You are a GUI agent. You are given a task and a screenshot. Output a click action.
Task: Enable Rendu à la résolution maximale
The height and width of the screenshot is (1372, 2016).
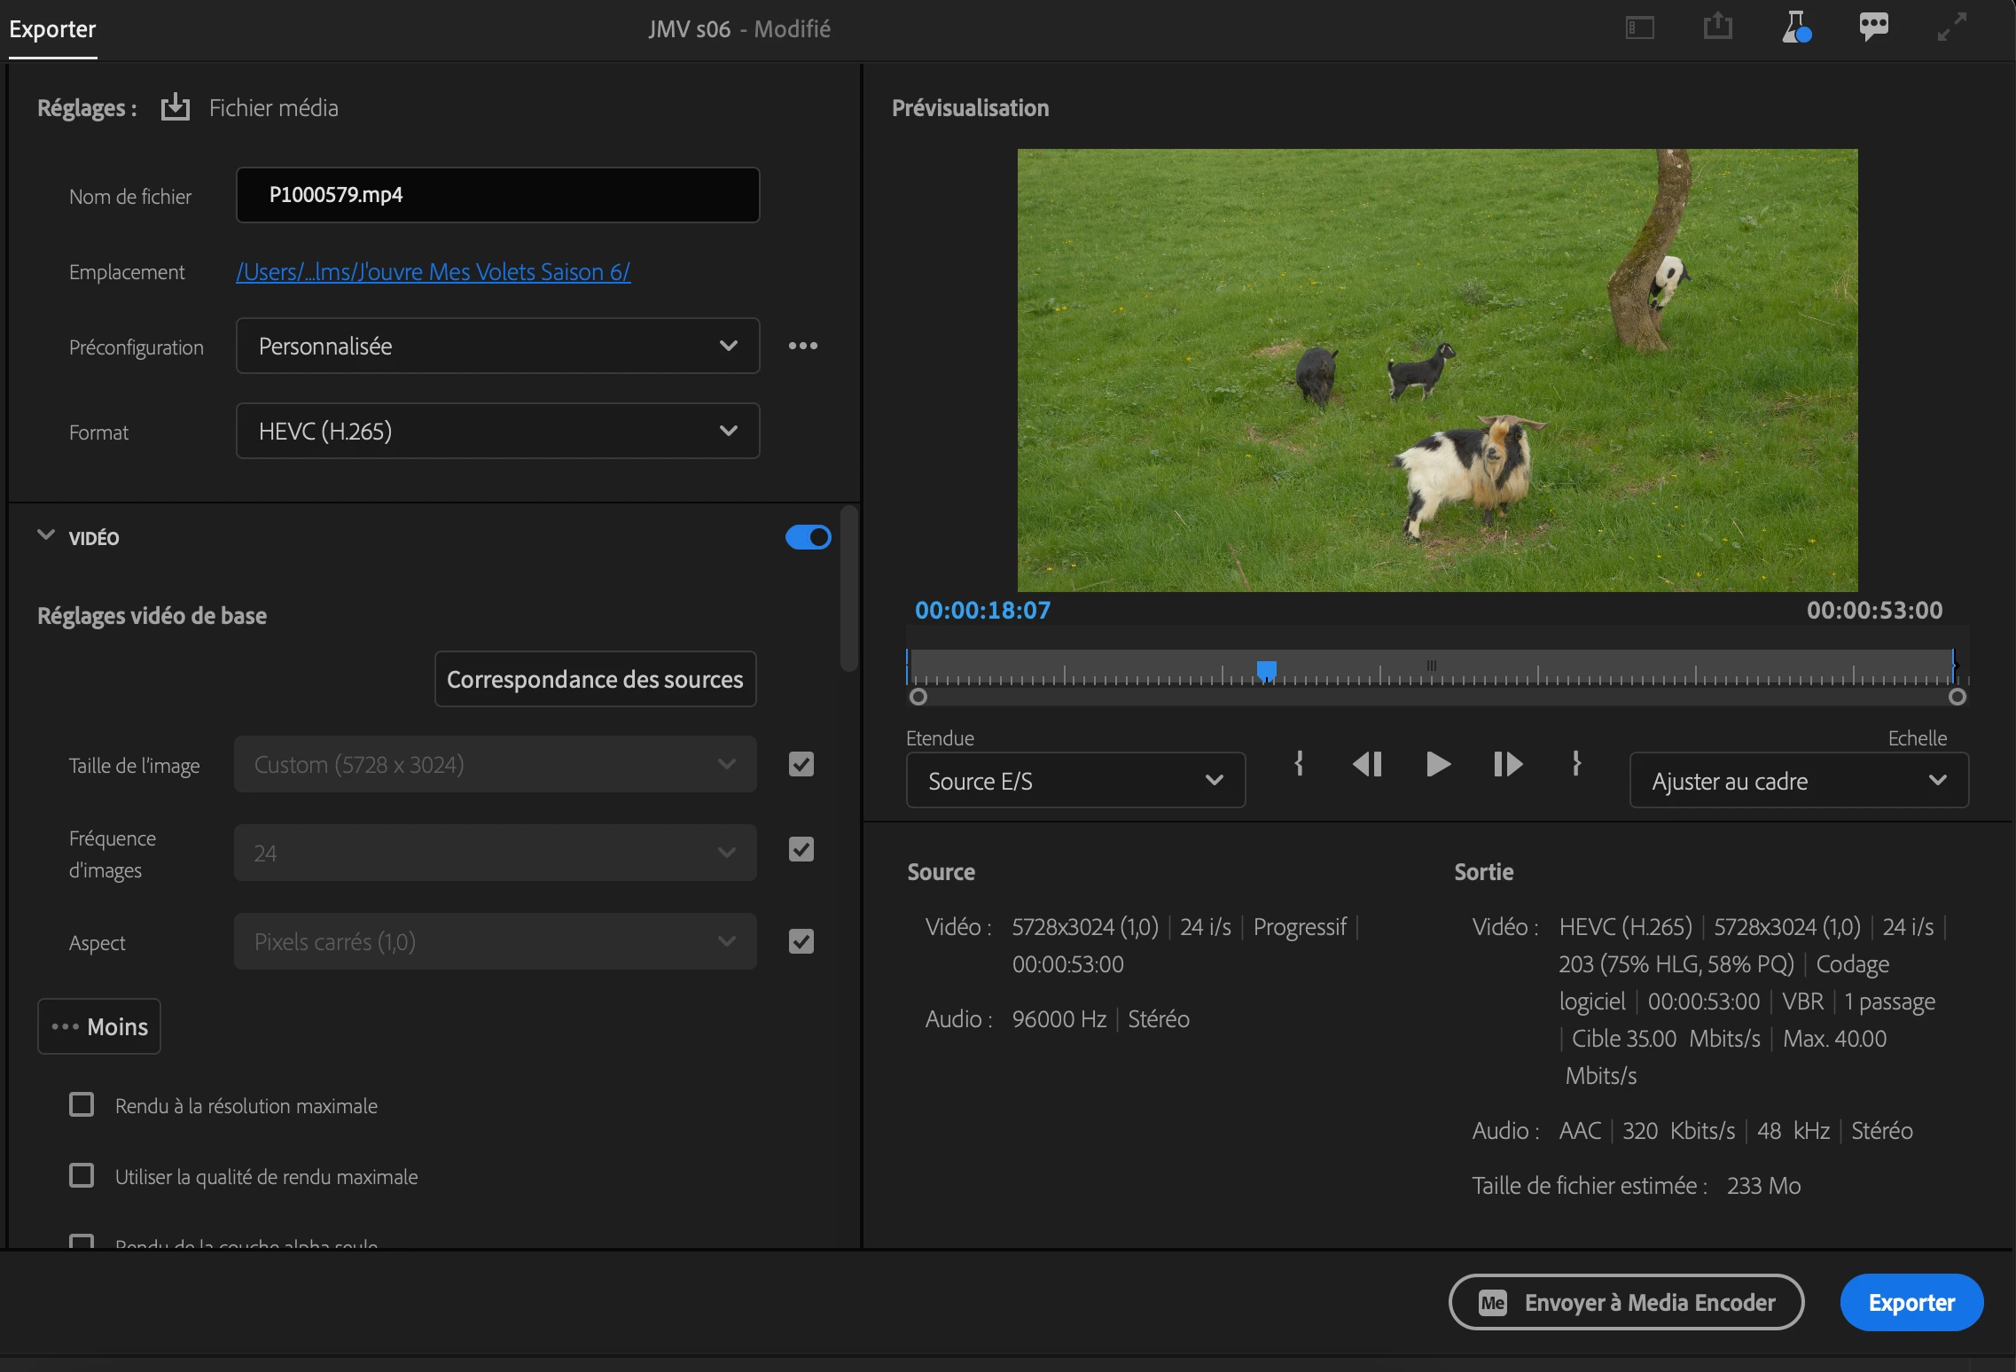click(82, 1104)
